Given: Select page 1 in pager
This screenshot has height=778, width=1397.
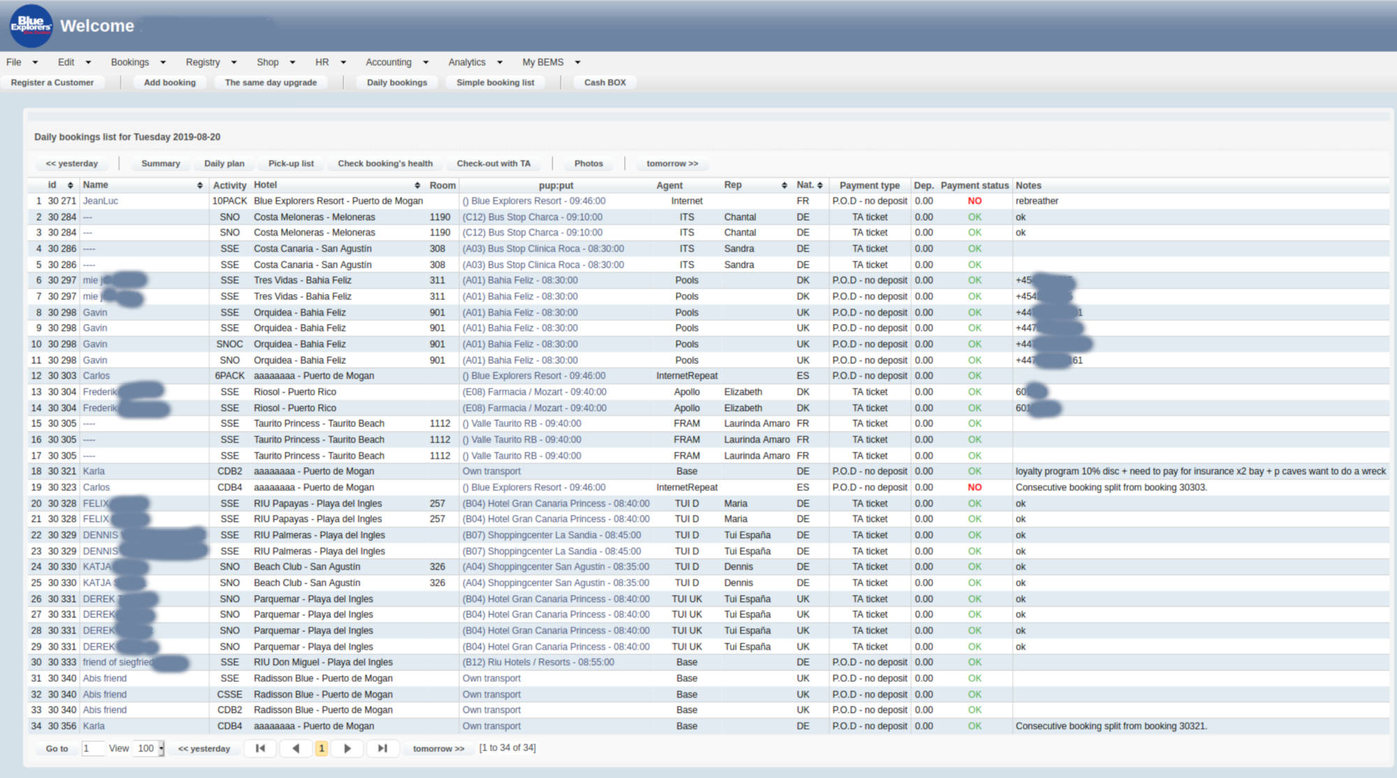Looking at the screenshot, I should point(321,749).
